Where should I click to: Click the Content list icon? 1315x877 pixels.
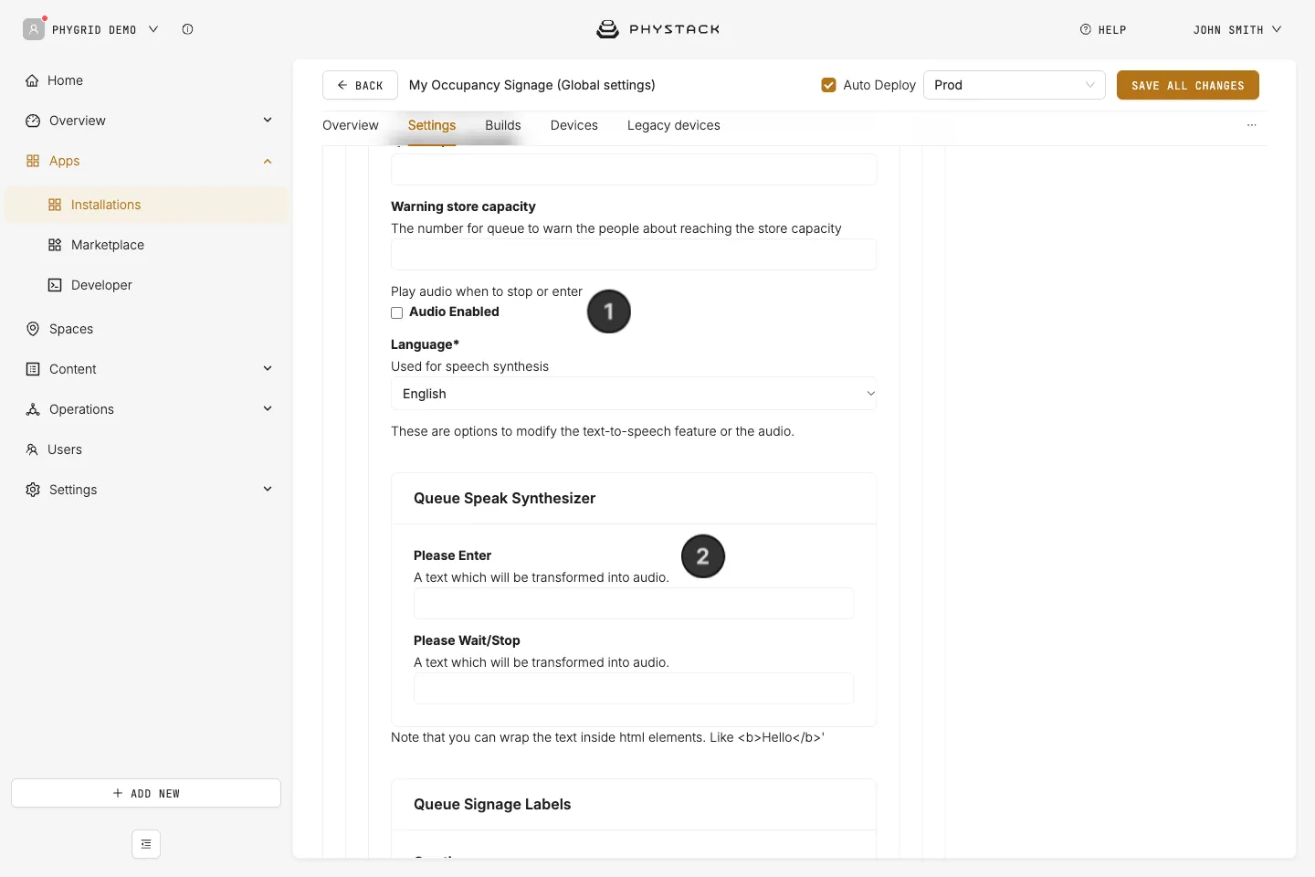point(33,369)
